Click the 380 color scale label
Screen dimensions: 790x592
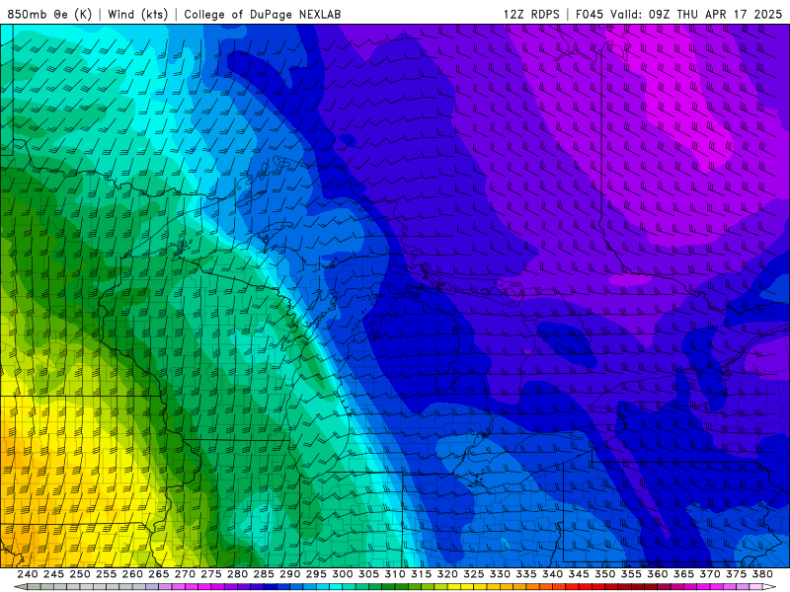point(762,574)
